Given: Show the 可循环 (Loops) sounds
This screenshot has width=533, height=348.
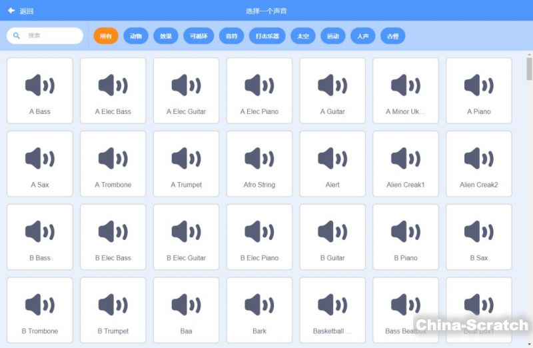Looking at the screenshot, I should tap(199, 36).
